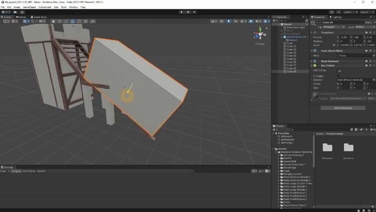Select the View hand tool in Scene toolbar
Image resolution: width=376 pixels, height=212 pixels.
click(53, 21)
